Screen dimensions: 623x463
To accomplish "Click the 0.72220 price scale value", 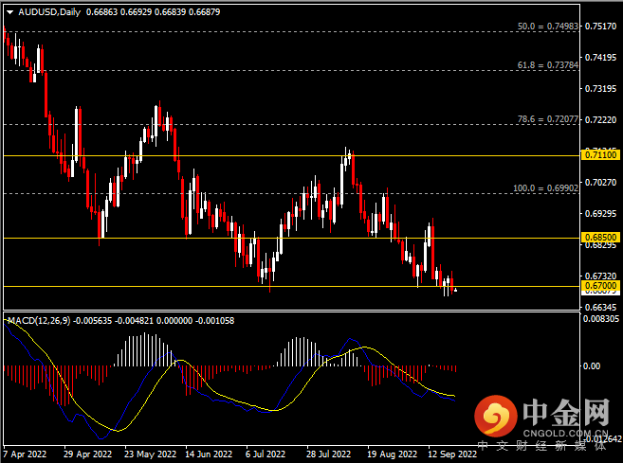I will 601,120.
